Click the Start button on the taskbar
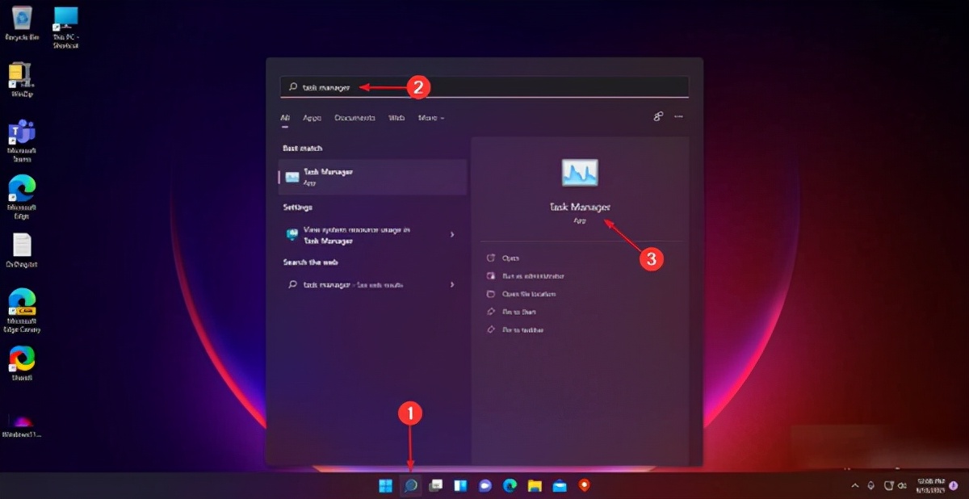Image resolution: width=969 pixels, height=499 pixels. click(x=385, y=485)
